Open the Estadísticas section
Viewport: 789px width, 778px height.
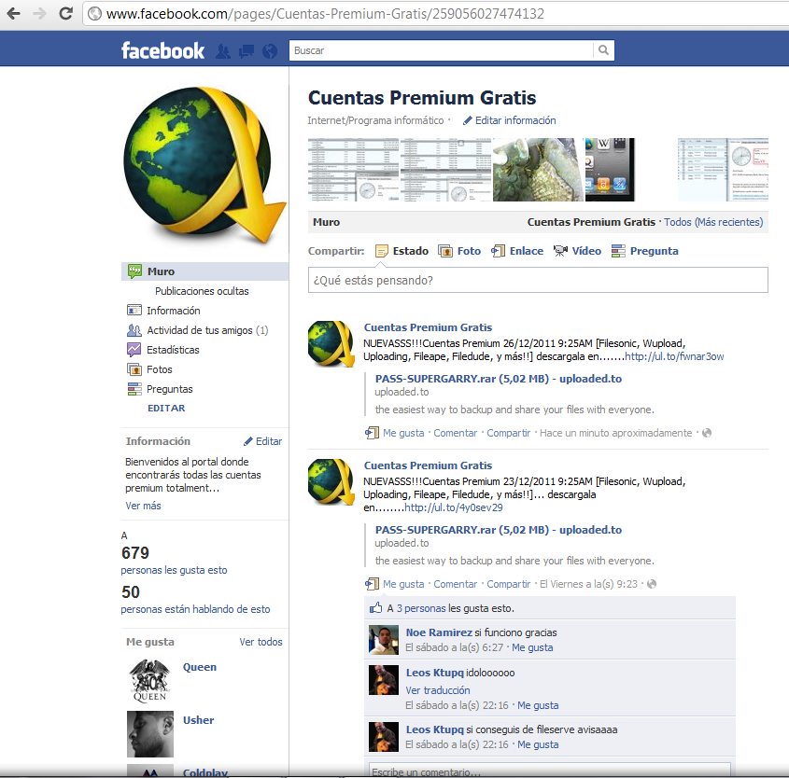pos(173,350)
